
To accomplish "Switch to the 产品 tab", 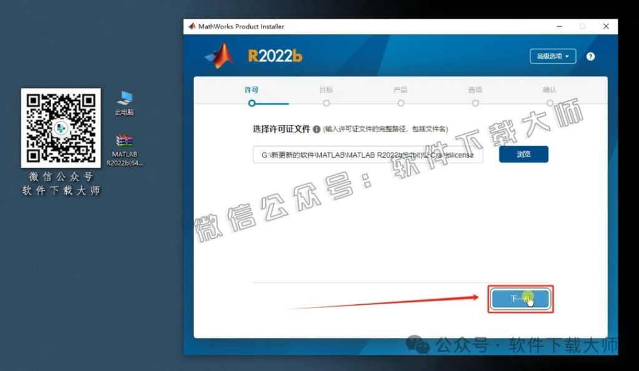I will click(401, 89).
